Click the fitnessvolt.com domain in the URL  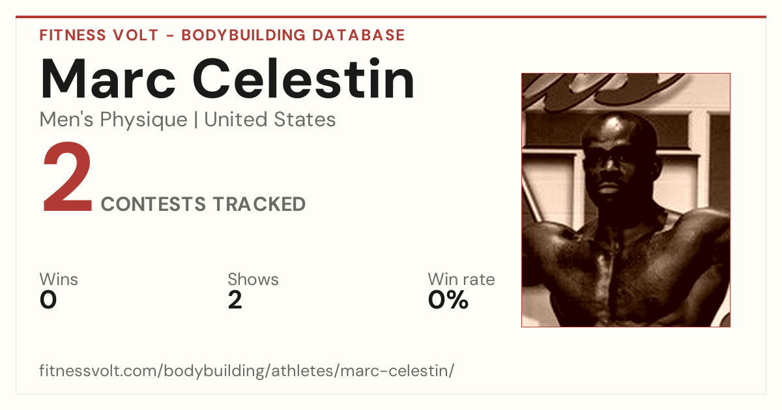97,372
